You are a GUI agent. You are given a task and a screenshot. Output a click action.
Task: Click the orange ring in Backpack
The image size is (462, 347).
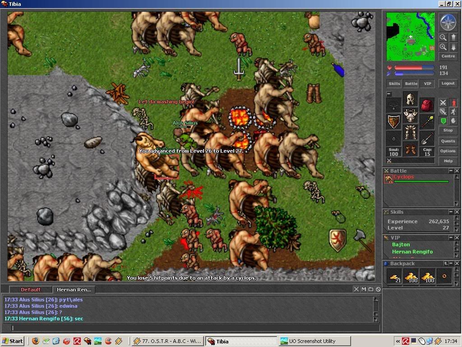point(444,277)
